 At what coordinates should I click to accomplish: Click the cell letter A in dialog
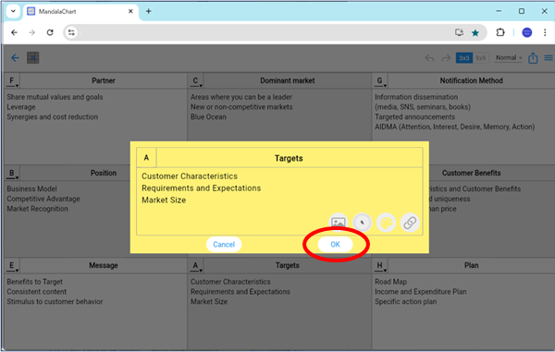146,158
